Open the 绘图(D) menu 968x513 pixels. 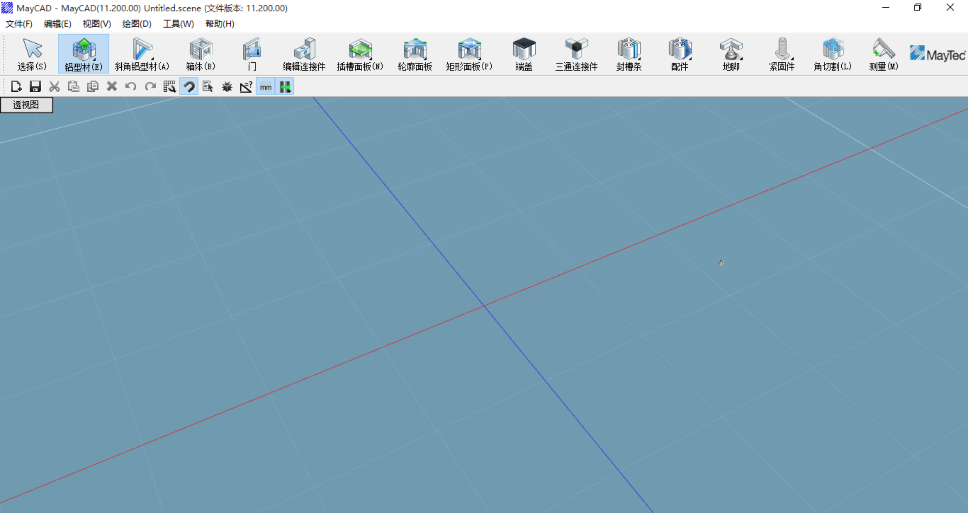pyautogui.click(x=136, y=24)
